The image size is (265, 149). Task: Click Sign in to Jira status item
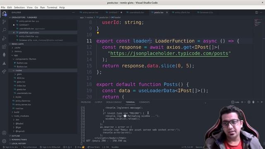10,147
